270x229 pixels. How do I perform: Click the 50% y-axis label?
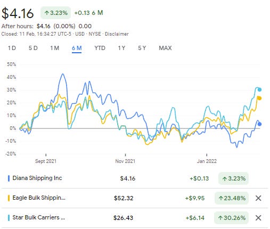12,64
